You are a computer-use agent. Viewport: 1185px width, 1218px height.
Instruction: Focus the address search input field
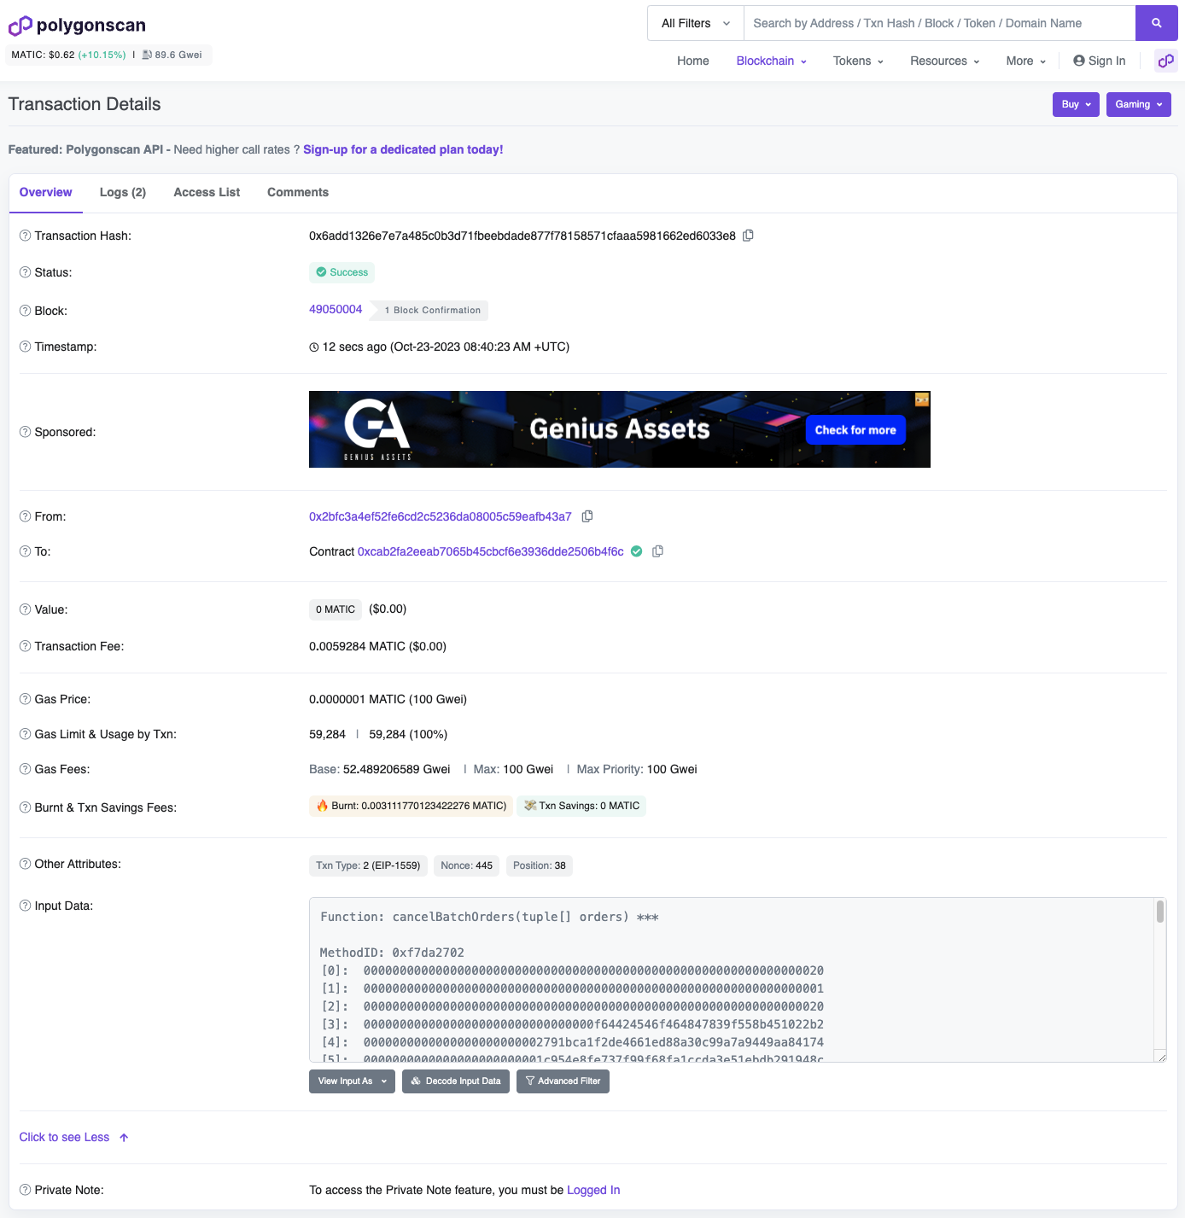[x=939, y=23]
